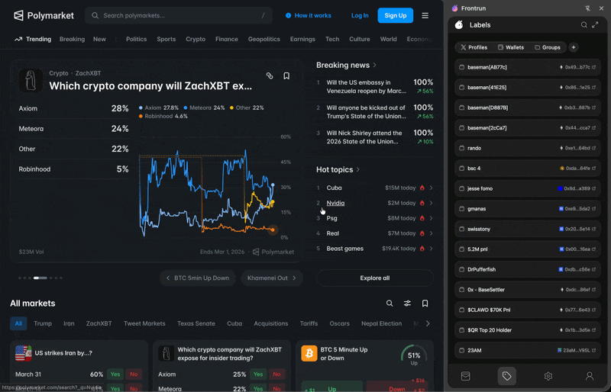Pin the Frontrun extension panel

pyautogui.click(x=587, y=8)
